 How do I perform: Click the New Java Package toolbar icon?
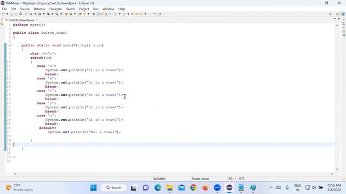tap(66, 14)
